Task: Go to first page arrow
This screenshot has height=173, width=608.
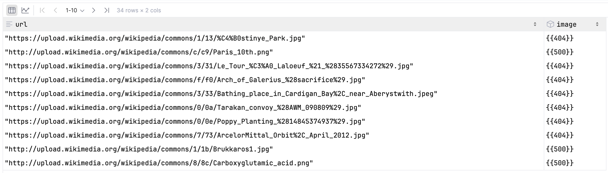Action: pos(42,10)
